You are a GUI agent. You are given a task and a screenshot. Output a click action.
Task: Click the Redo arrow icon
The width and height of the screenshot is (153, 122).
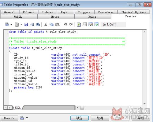pos(71,24)
